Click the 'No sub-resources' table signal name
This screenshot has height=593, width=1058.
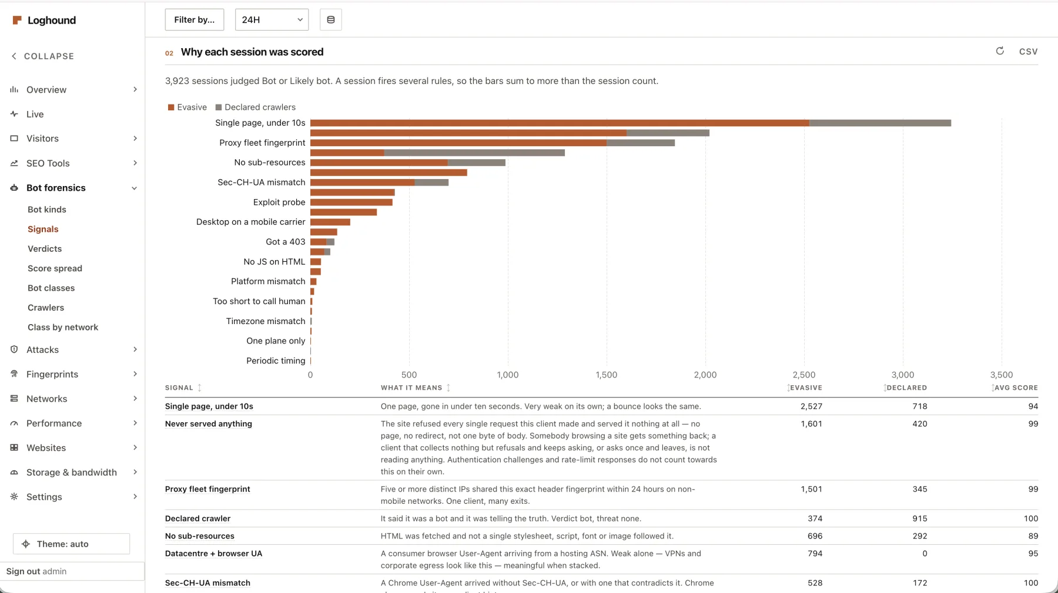(200, 536)
